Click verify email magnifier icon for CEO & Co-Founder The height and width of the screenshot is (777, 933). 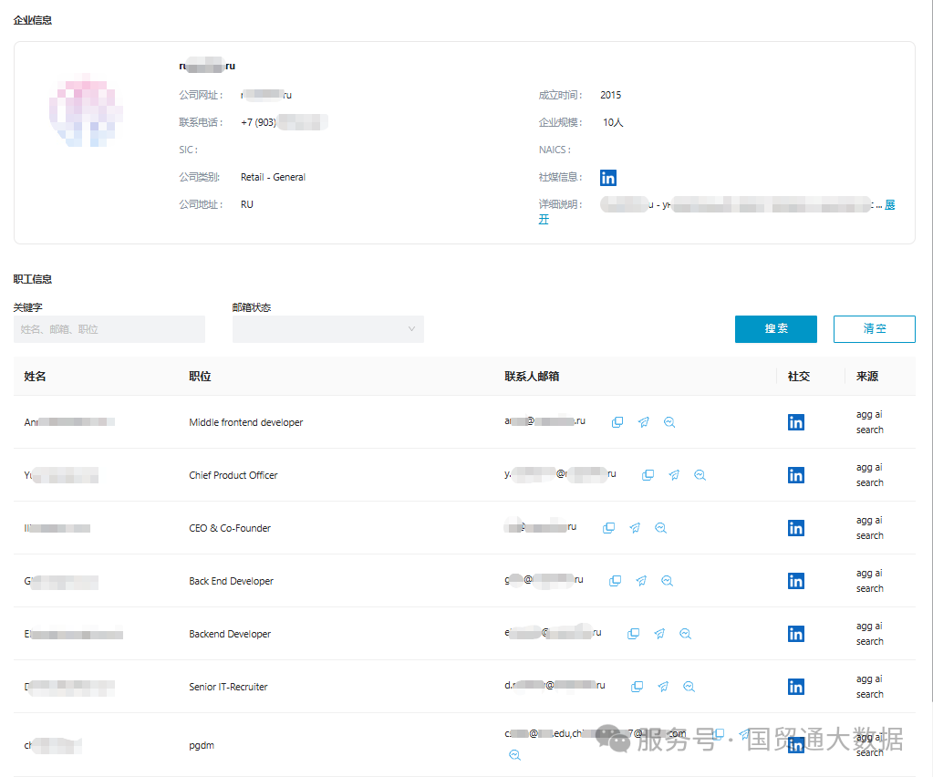pyautogui.click(x=661, y=528)
